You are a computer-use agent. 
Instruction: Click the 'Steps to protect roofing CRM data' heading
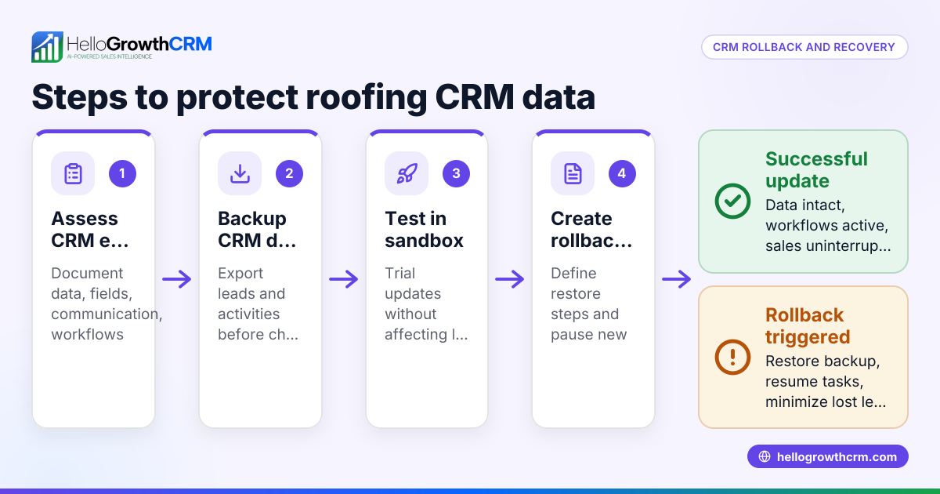point(313,96)
